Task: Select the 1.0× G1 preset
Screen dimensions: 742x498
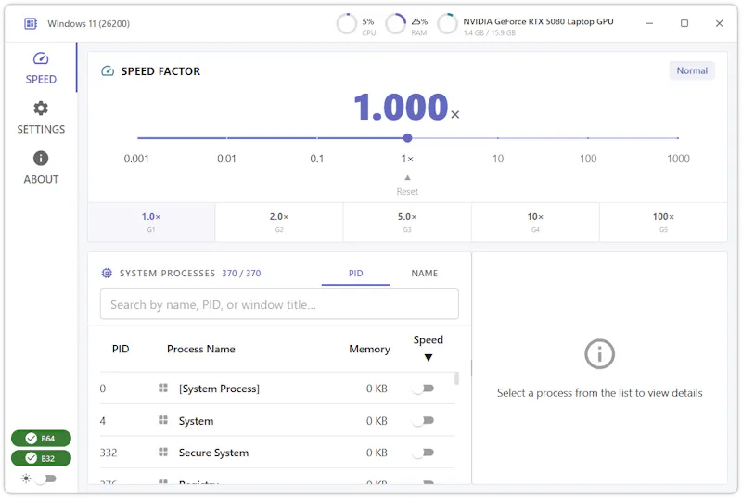Action: (151, 223)
